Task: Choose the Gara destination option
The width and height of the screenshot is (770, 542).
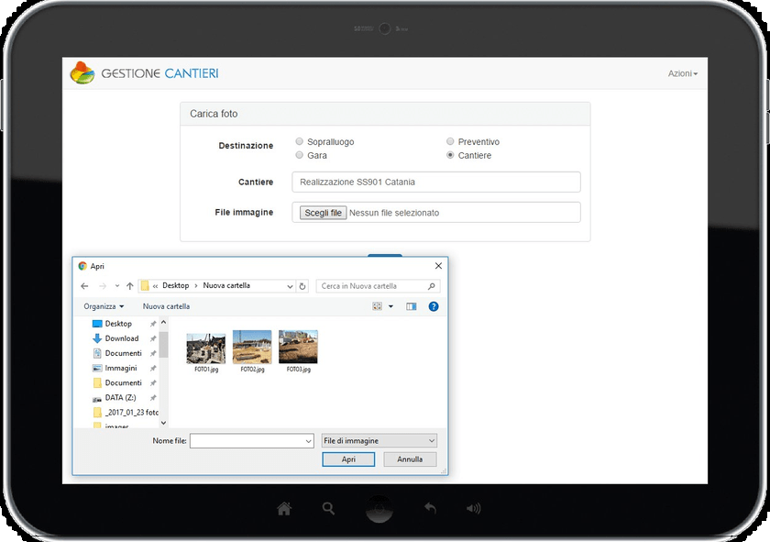Action: click(x=299, y=156)
